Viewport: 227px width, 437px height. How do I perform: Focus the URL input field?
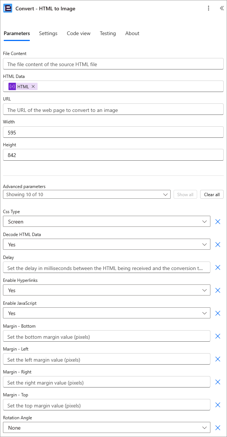click(113, 110)
